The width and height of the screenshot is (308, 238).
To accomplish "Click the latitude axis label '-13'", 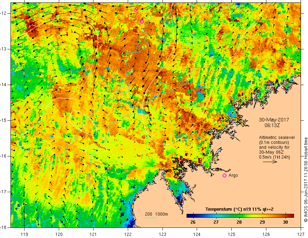I will [x=4, y=49].
